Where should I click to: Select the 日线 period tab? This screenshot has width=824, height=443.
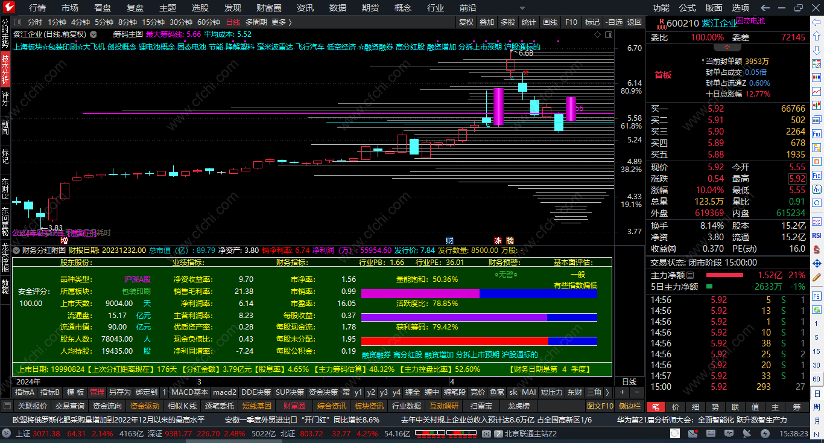pyautogui.click(x=233, y=22)
